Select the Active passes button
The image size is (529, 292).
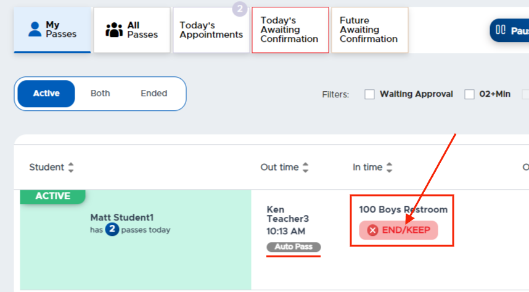click(46, 94)
